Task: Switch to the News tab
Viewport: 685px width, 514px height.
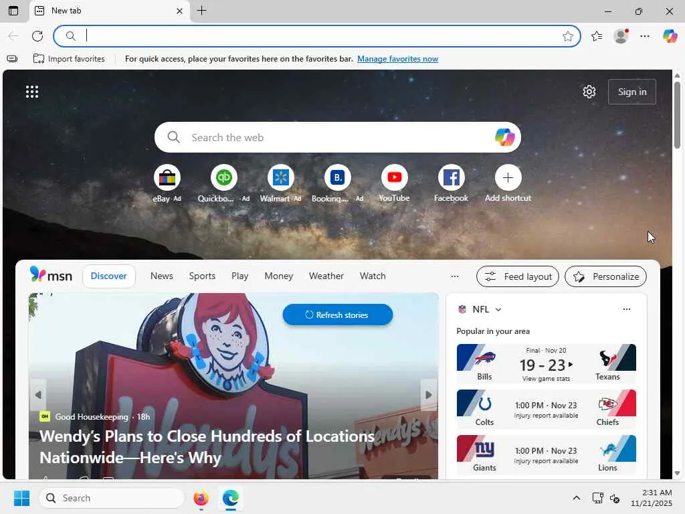Action: (x=162, y=276)
